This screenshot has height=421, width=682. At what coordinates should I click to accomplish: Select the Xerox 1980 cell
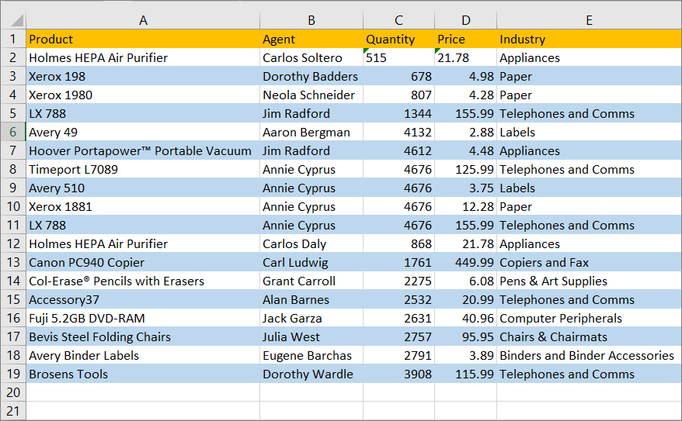click(143, 95)
